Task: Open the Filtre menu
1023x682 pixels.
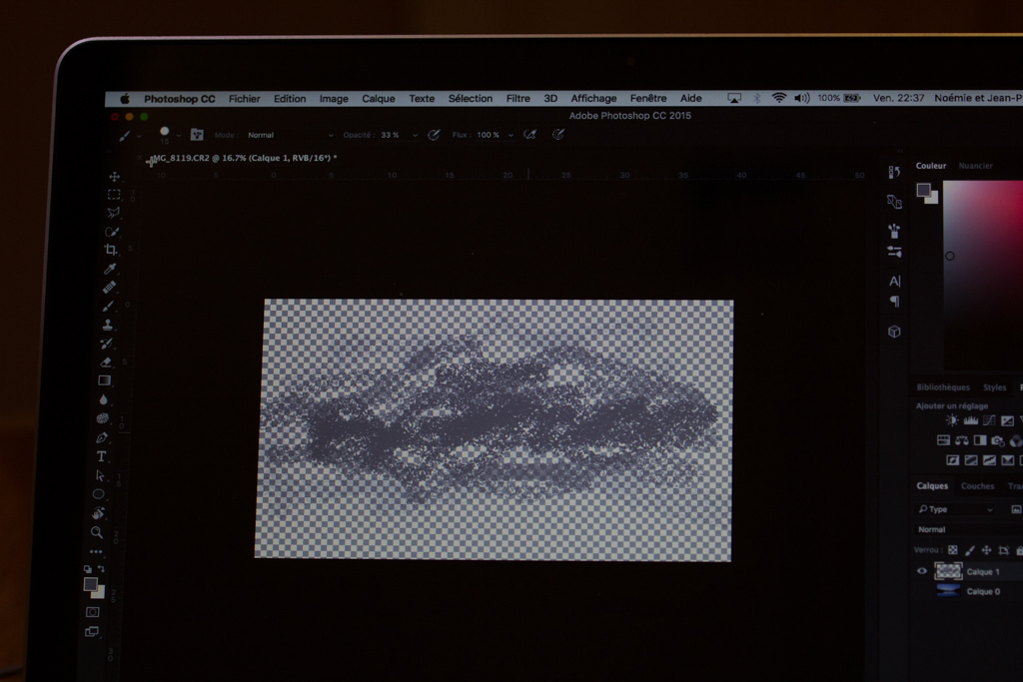Action: (x=518, y=99)
